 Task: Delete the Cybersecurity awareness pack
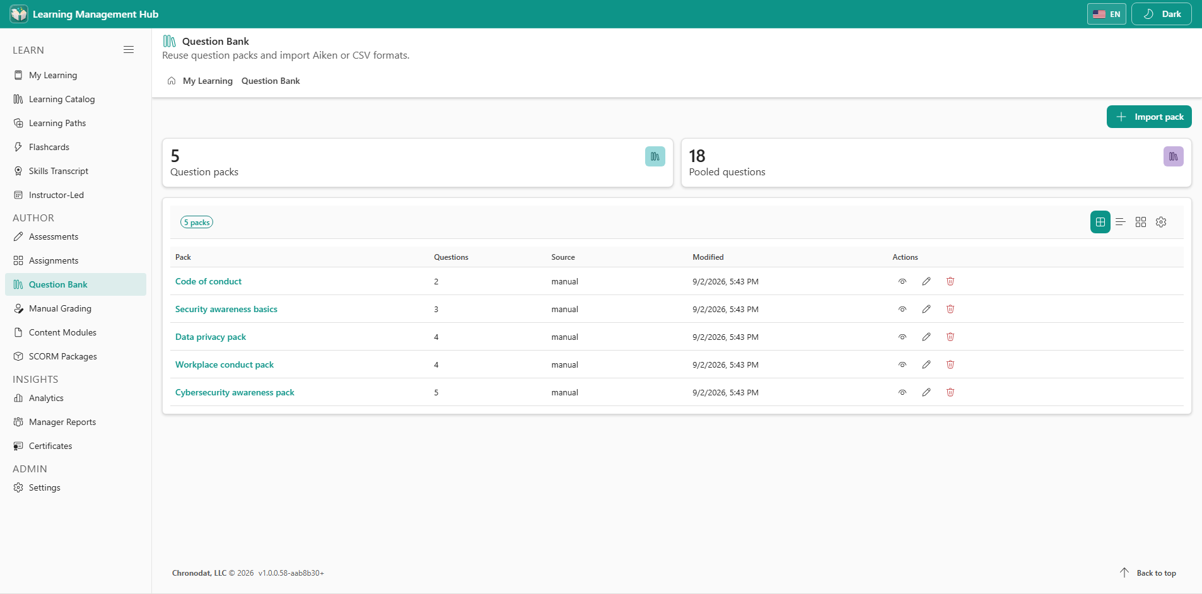coord(950,392)
